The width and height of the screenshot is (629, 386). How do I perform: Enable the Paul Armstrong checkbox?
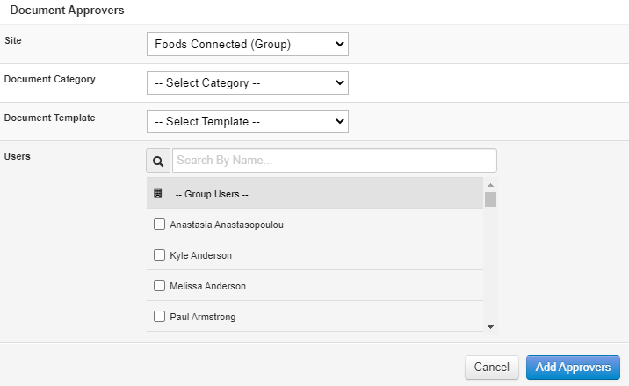coord(159,317)
